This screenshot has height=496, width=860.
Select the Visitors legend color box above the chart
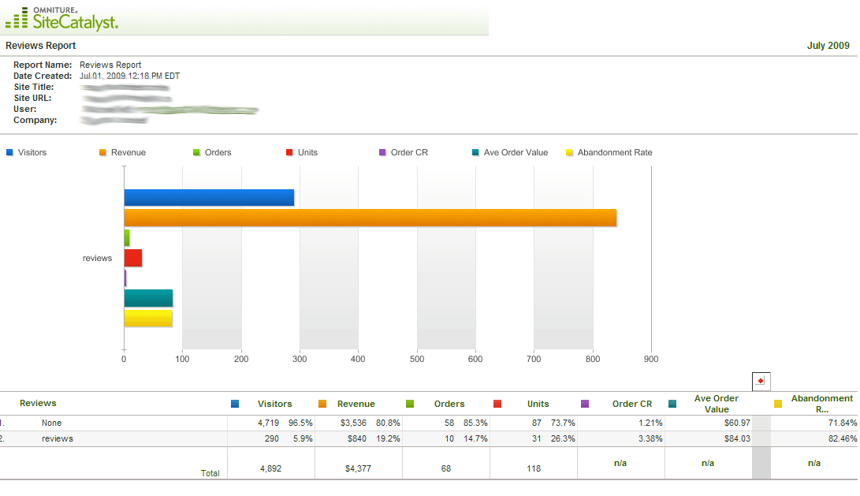(x=9, y=152)
